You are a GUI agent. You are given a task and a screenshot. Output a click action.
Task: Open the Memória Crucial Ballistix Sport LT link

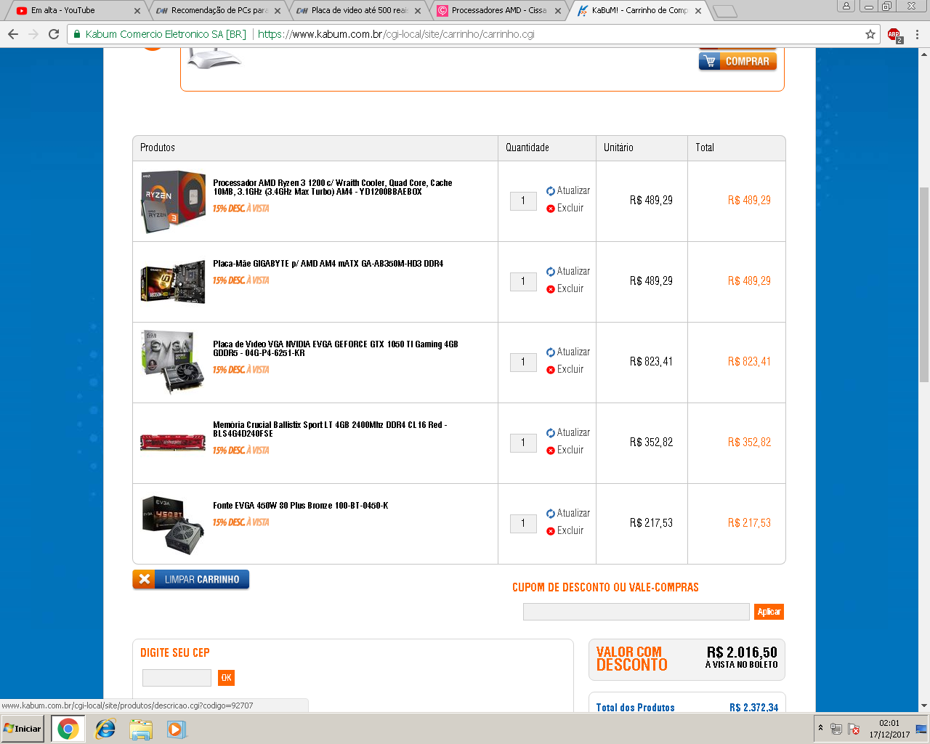[x=330, y=429]
